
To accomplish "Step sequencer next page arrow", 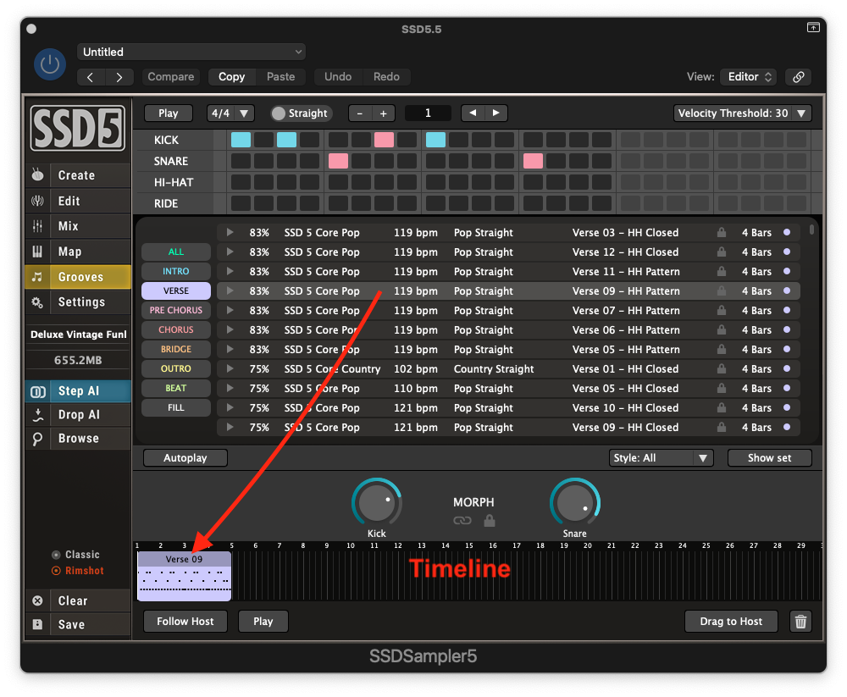I will click(x=495, y=113).
